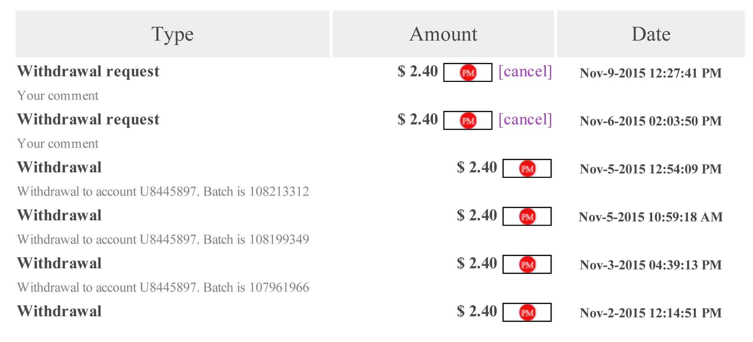Click PM icon for Nov-3-2015 withdrawal

click(x=527, y=264)
